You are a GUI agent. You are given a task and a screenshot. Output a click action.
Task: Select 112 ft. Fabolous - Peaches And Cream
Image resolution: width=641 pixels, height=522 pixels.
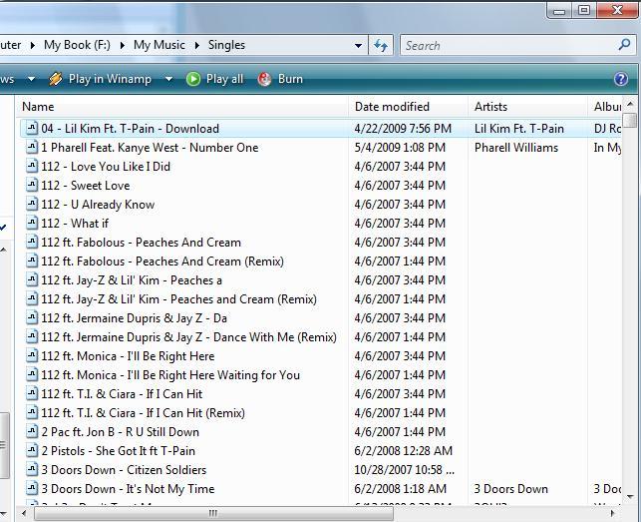point(141,242)
